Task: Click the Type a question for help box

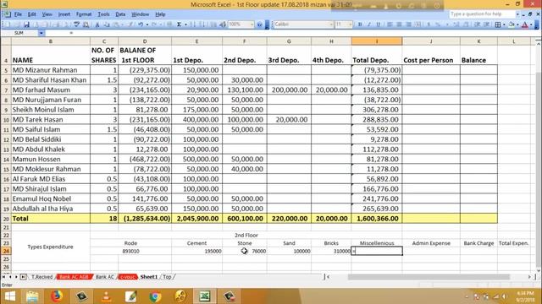Action: pyautogui.click(x=482, y=14)
